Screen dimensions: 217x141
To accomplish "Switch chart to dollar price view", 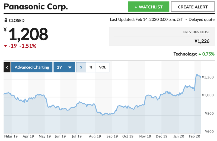I will [x=81, y=67].
